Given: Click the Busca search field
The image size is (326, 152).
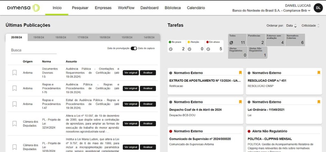Looking at the screenshot, I should [33, 50].
